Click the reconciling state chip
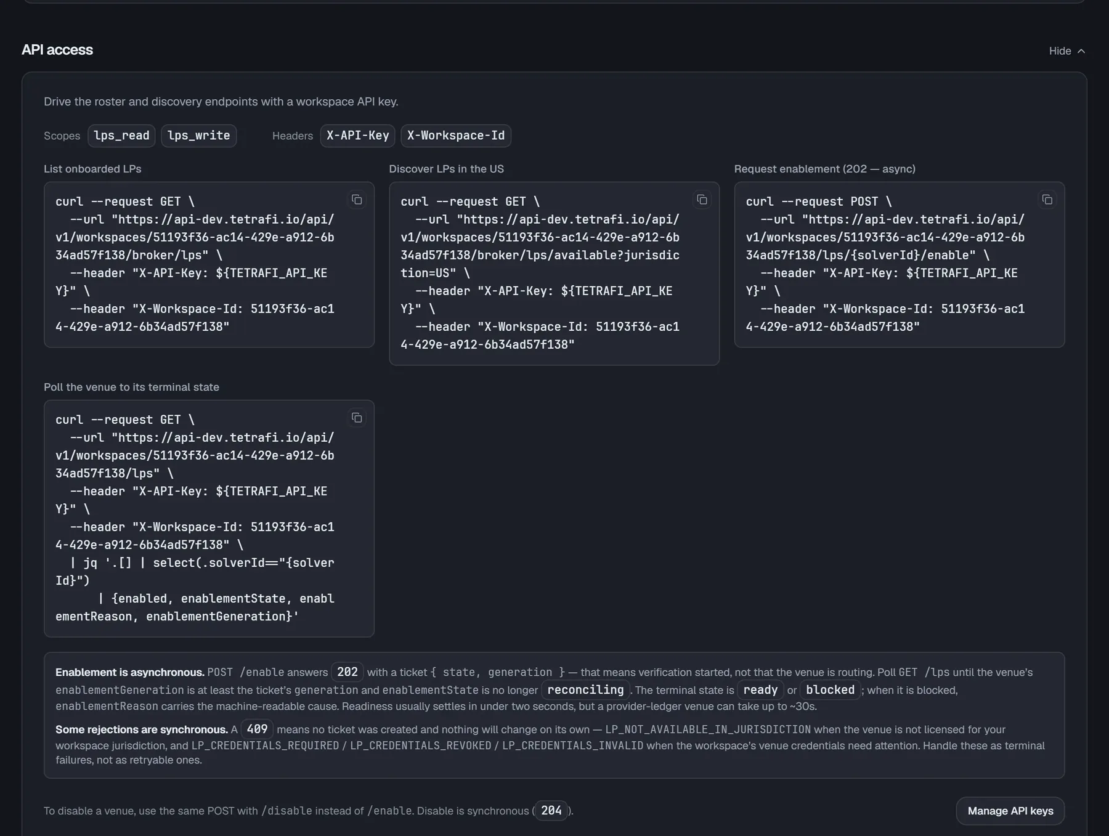 tap(585, 690)
